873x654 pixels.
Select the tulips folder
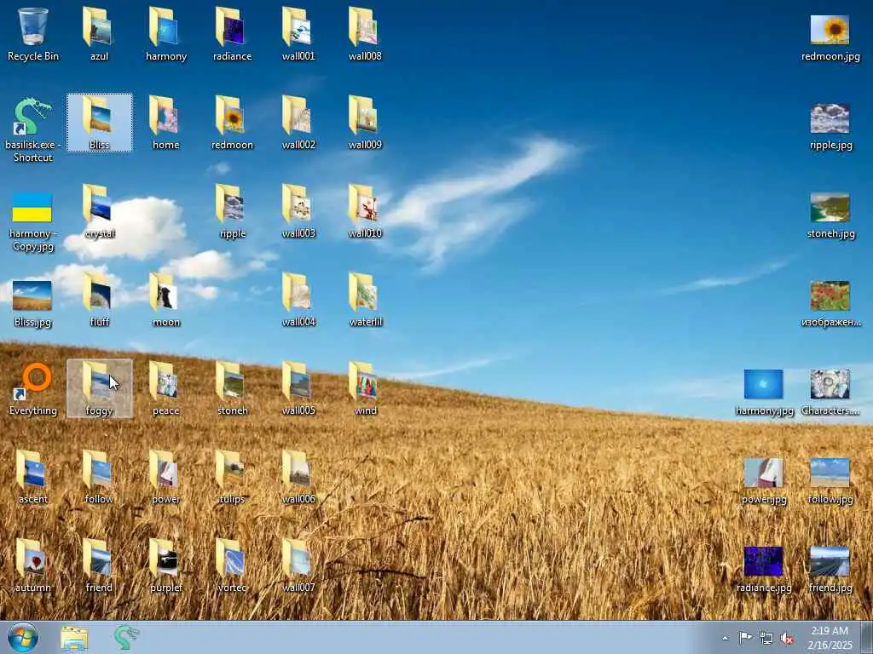point(232,477)
